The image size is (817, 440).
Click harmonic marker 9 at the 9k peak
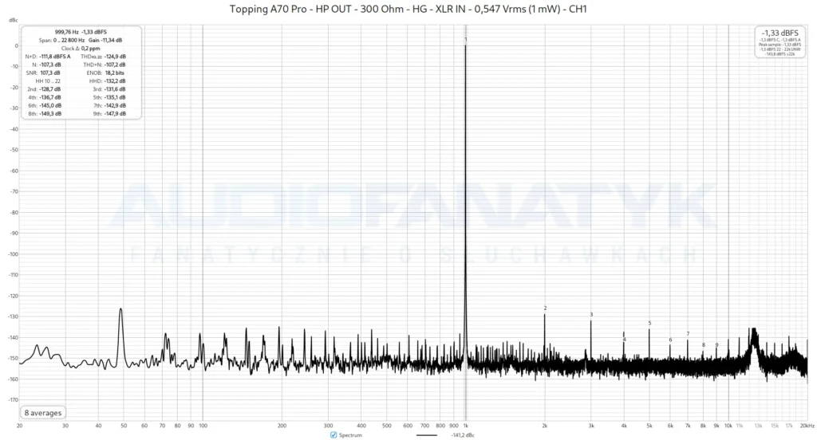click(717, 344)
